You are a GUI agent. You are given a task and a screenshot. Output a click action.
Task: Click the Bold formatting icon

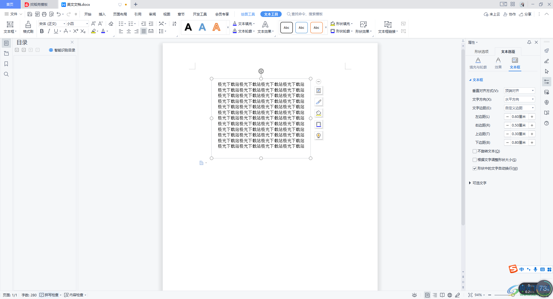42,31
